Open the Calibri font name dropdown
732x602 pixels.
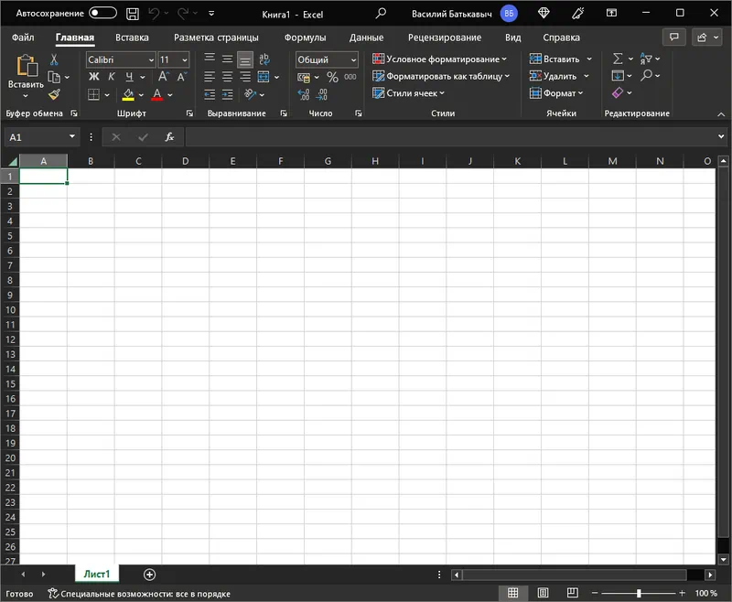[x=121, y=59]
